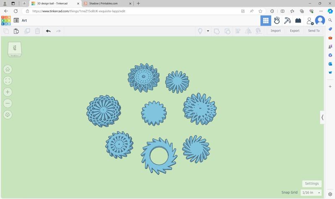This screenshot has width=335, height=199.
Task: Open the Sim Lab icon
Action: click(277, 21)
